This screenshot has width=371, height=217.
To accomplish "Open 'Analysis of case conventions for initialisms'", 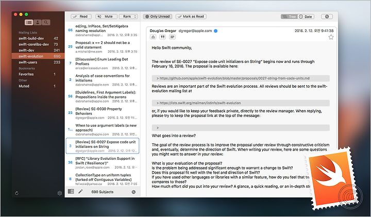I will [x=103, y=80].
